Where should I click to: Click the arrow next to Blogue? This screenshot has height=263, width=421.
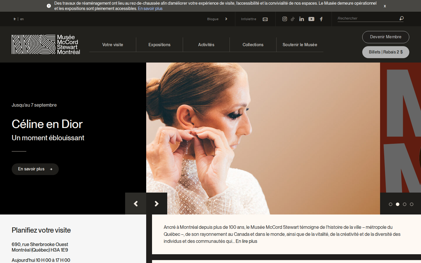[226, 19]
